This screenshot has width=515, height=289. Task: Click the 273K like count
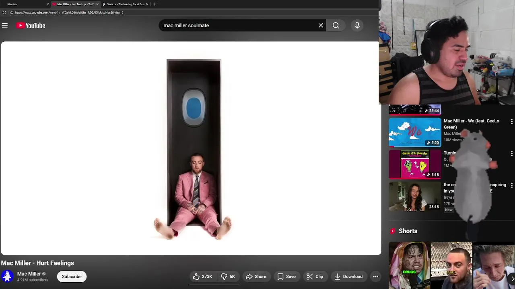click(207, 276)
